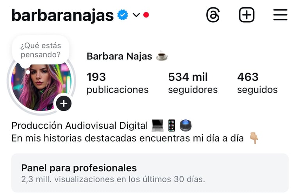Open the Threads icon in header

213,15
